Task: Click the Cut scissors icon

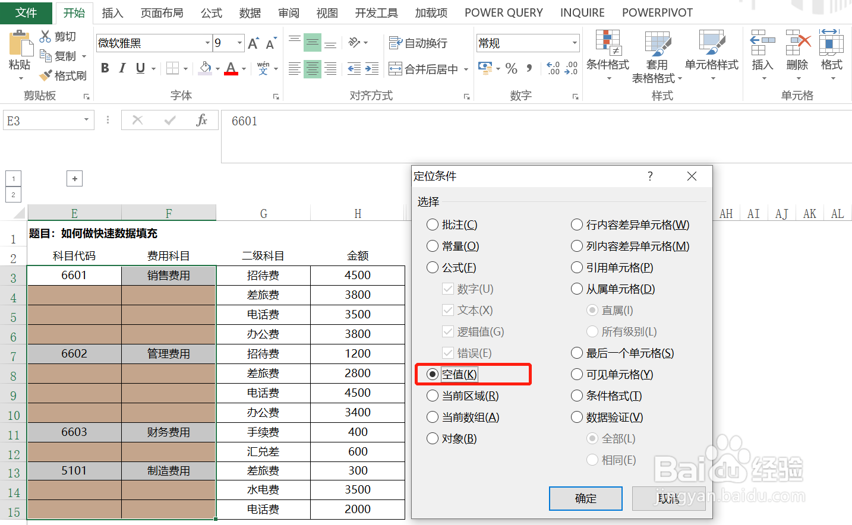Action: (45, 36)
